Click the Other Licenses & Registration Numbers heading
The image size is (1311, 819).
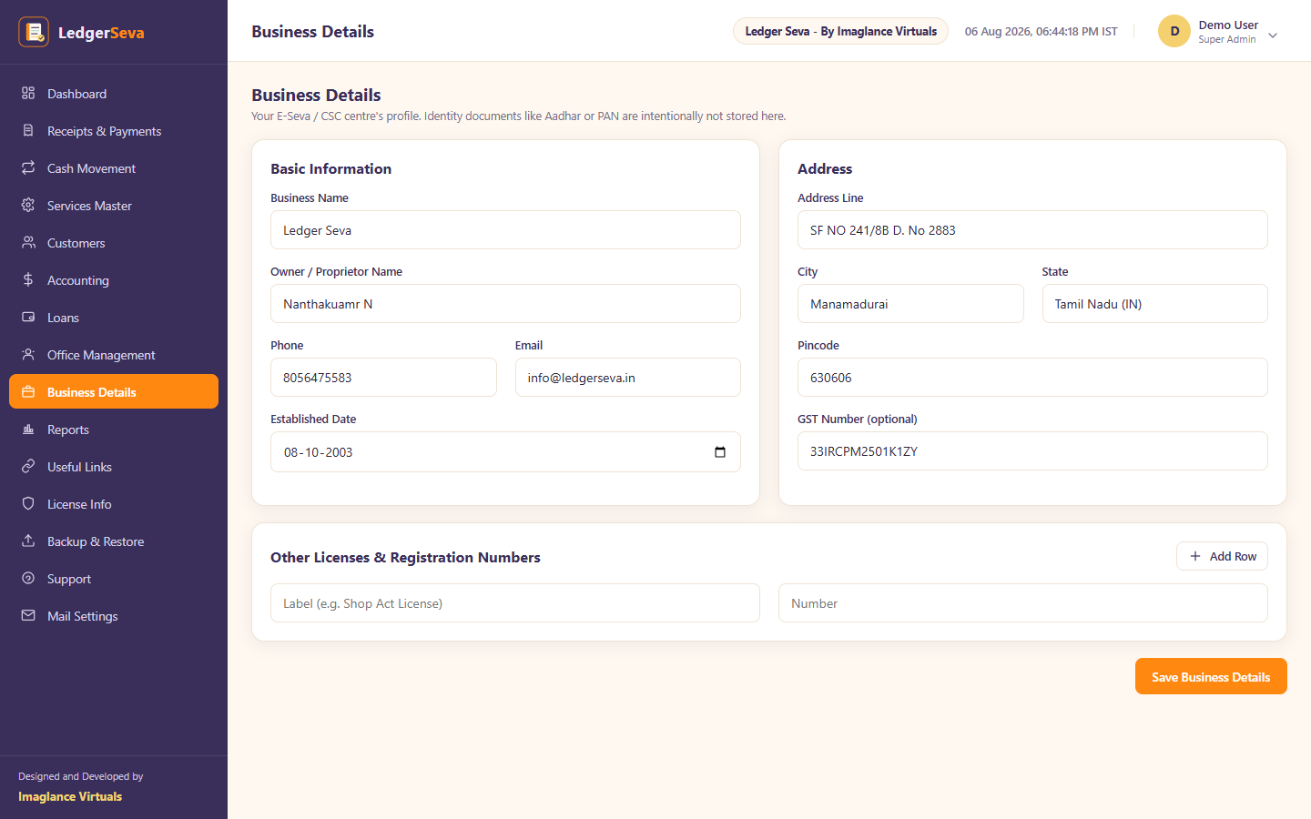pos(405,558)
